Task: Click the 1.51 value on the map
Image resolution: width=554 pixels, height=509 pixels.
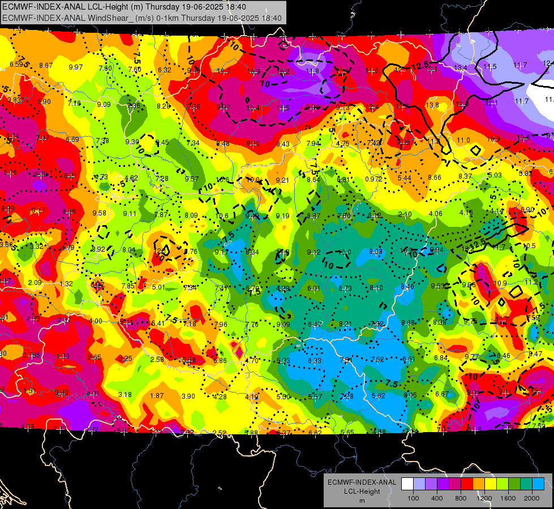Action: 30,391
